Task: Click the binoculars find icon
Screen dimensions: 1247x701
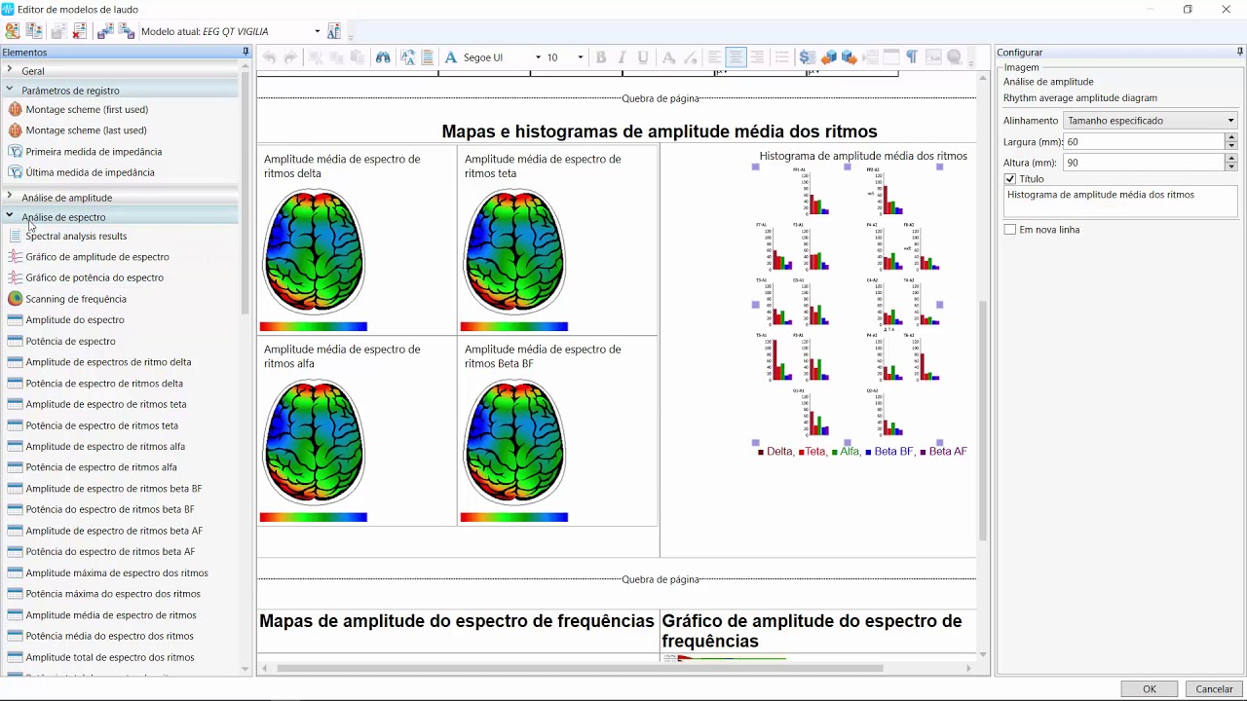Action: click(x=383, y=57)
